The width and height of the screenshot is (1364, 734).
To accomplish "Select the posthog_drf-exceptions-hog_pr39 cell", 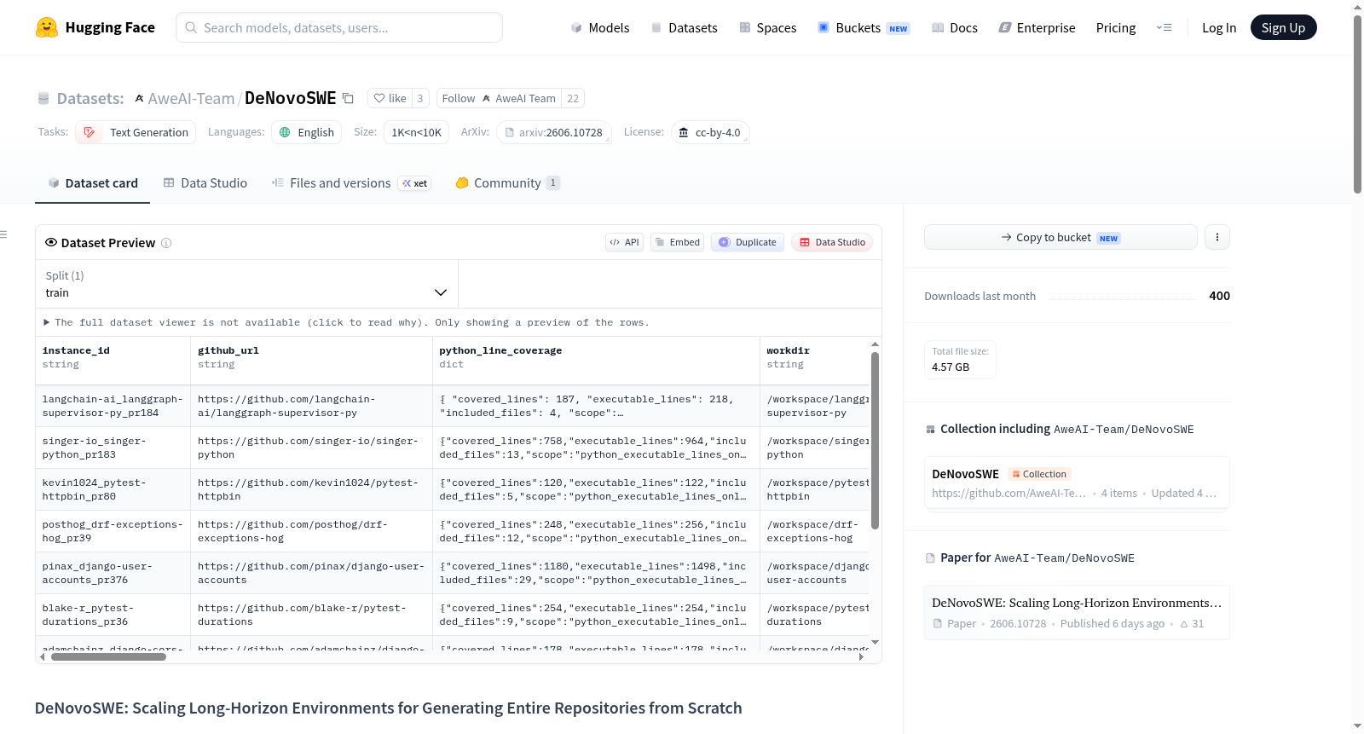I will click(x=113, y=531).
